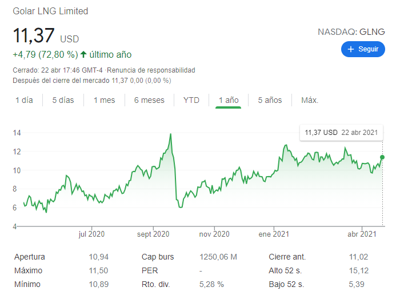Click the PER label
The height and width of the screenshot is (295, 396).
click(150, 270)
